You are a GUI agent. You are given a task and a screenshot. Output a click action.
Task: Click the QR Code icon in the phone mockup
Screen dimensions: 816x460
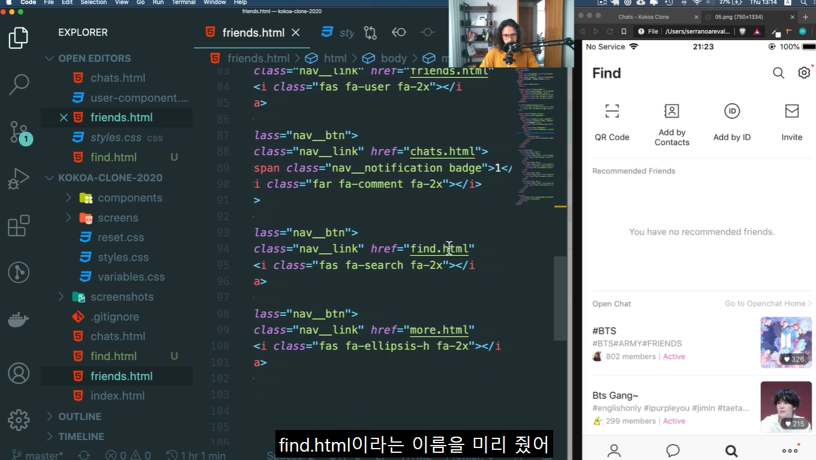click(612, 112)
